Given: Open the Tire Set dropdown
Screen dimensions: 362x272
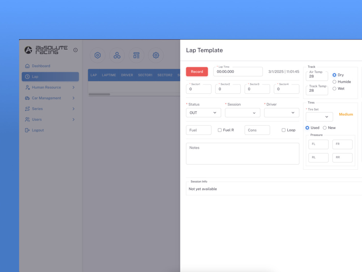Looking at the screenshot, I should tap(319, 117).
